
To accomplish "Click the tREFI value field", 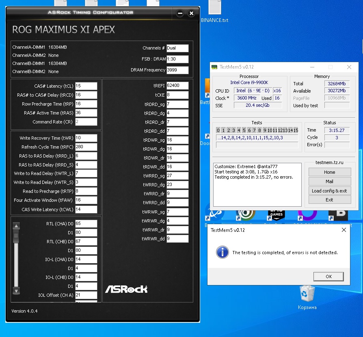I will coord(177,85).
